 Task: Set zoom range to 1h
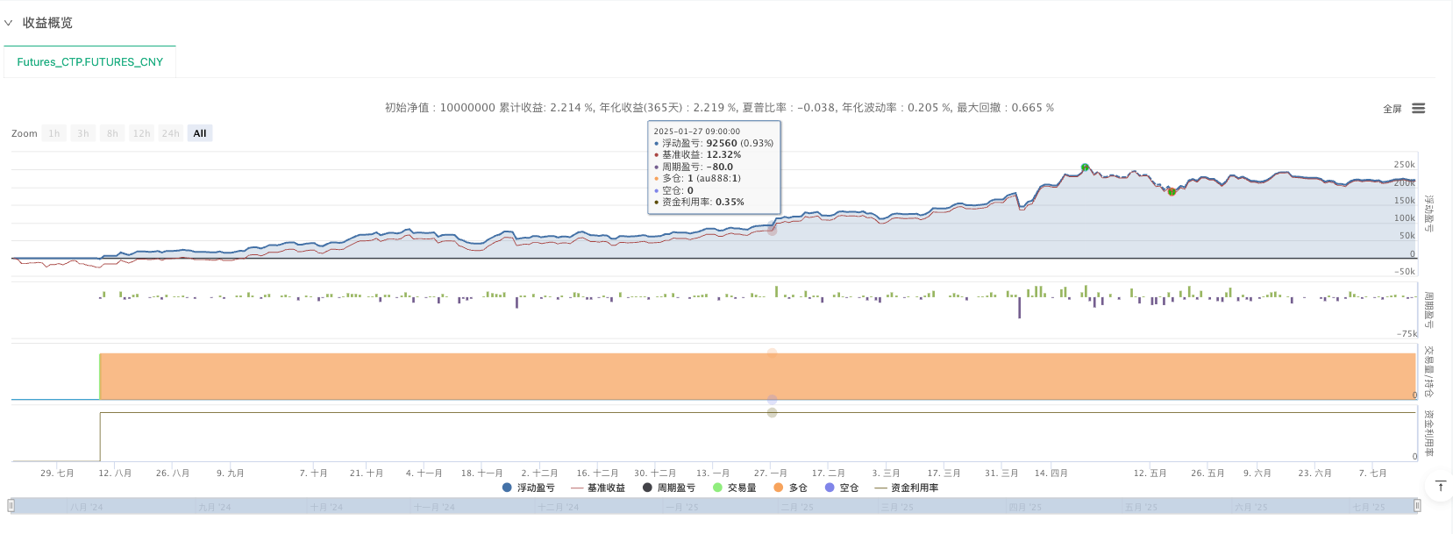54,133
